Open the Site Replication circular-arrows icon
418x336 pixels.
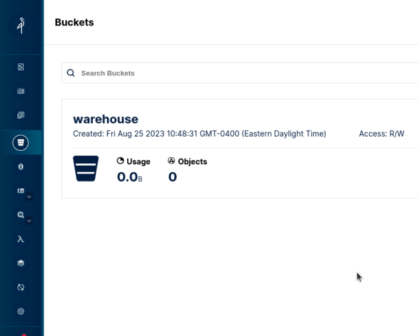point(21,287)
